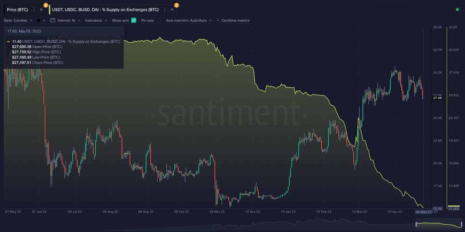
Task: Click the 35.2K price axis label
Action: 437,27
